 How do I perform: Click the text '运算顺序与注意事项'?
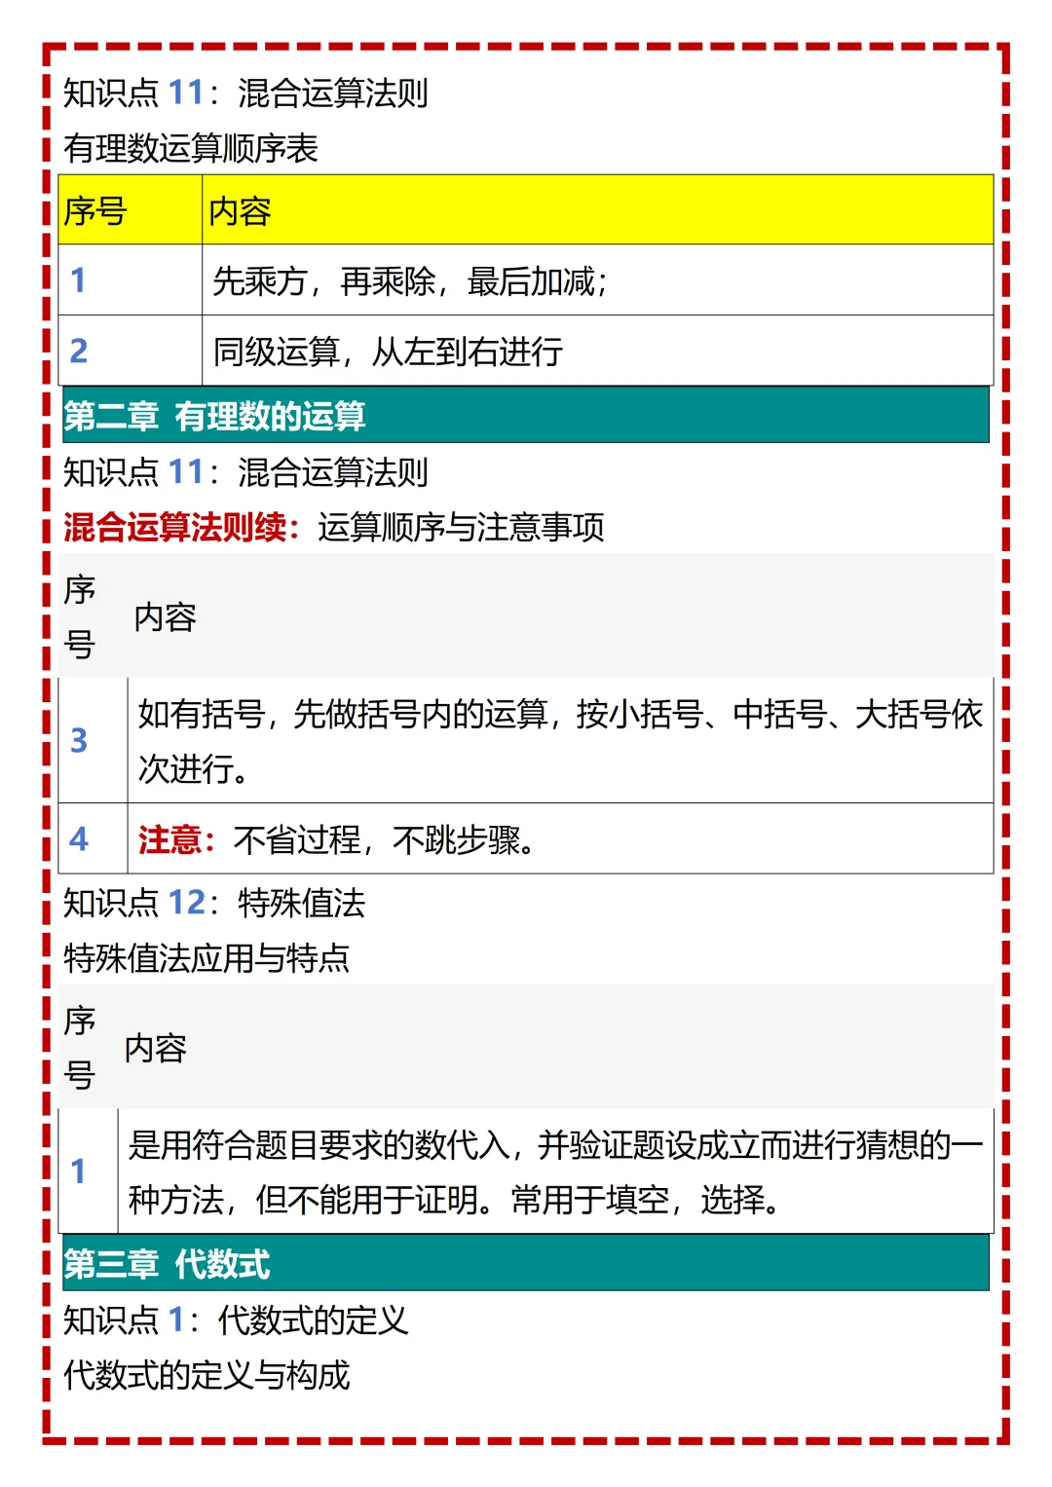click(x=461, y=527)
